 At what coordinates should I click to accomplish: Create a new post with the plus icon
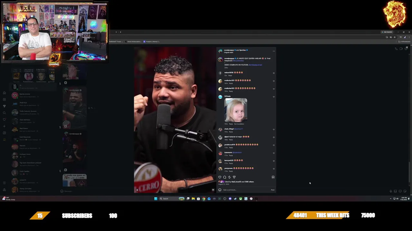(x=4, y=126)
